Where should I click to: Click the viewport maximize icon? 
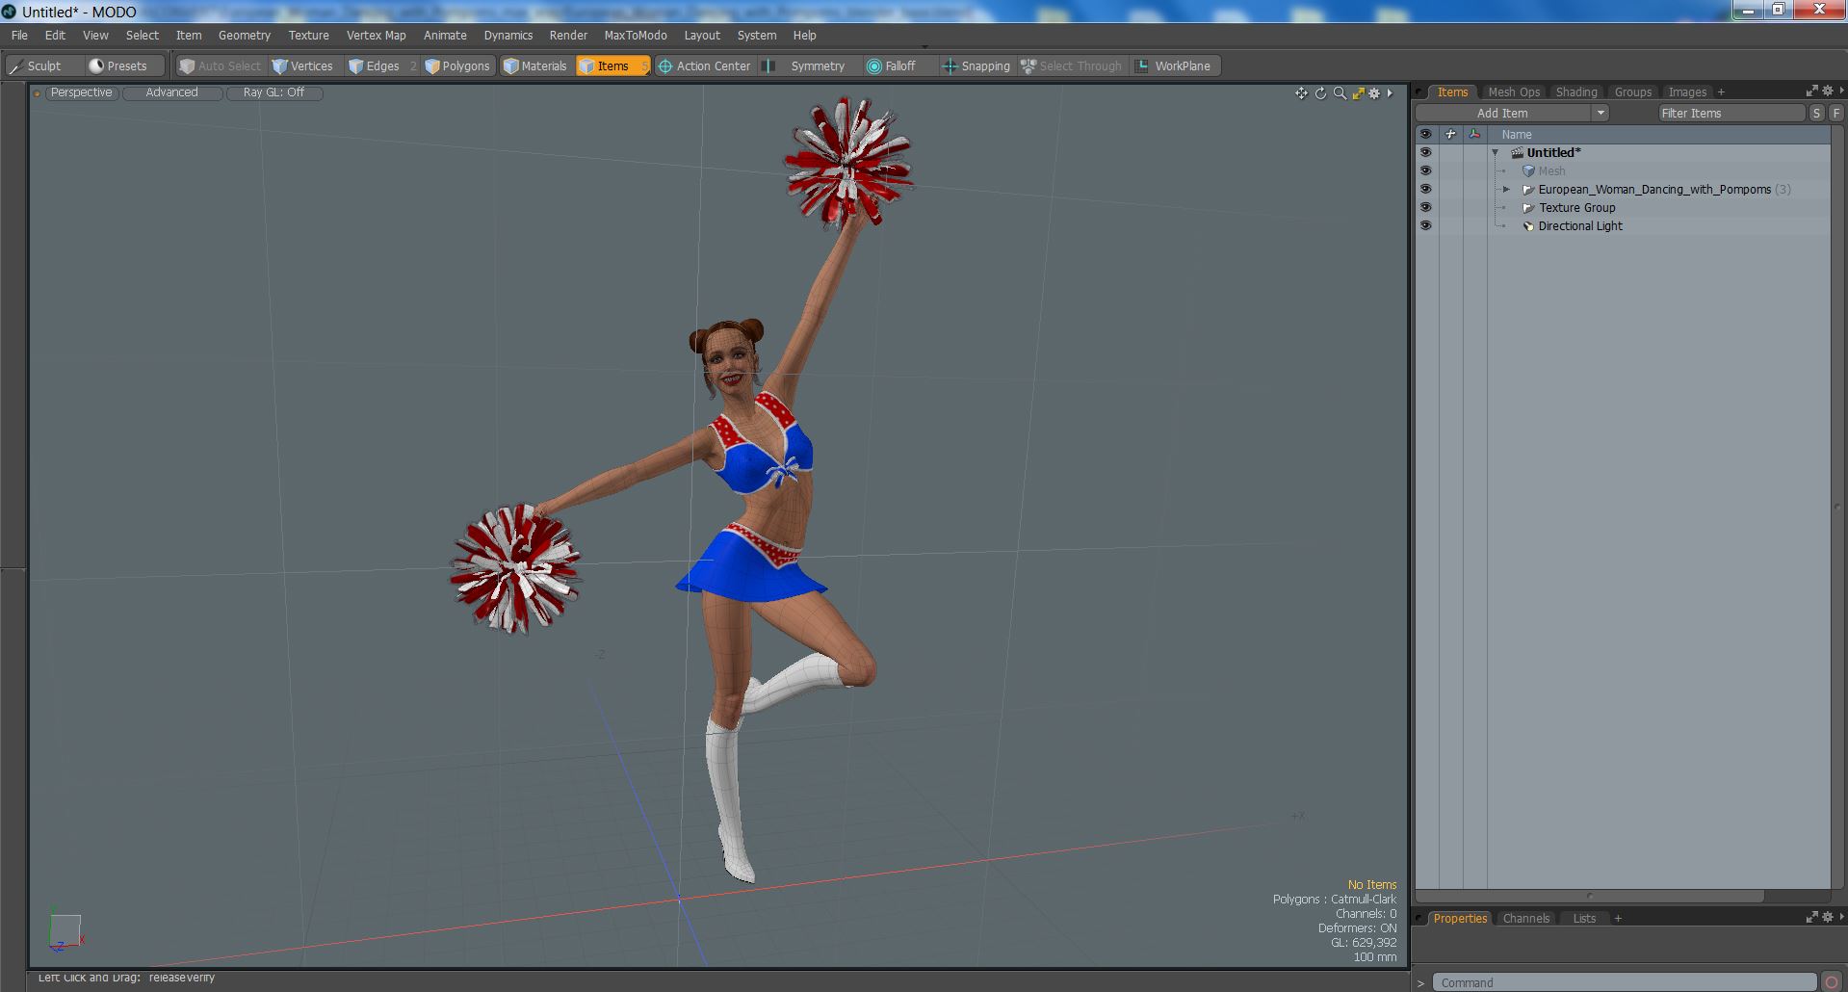click(x=1358, y=93)
